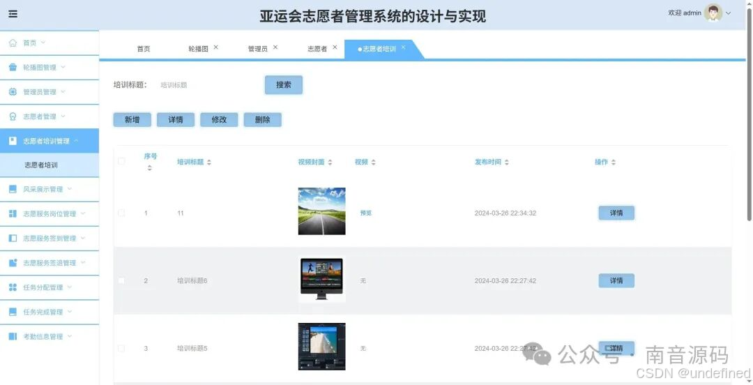
Task: Switch to the 管理员 tab
Action: tap(258, 49)
